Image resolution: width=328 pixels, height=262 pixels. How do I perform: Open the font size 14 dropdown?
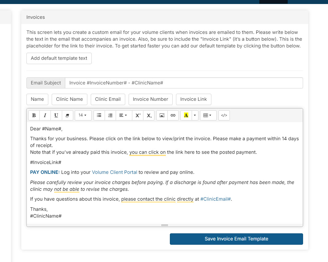click(83, 115)
